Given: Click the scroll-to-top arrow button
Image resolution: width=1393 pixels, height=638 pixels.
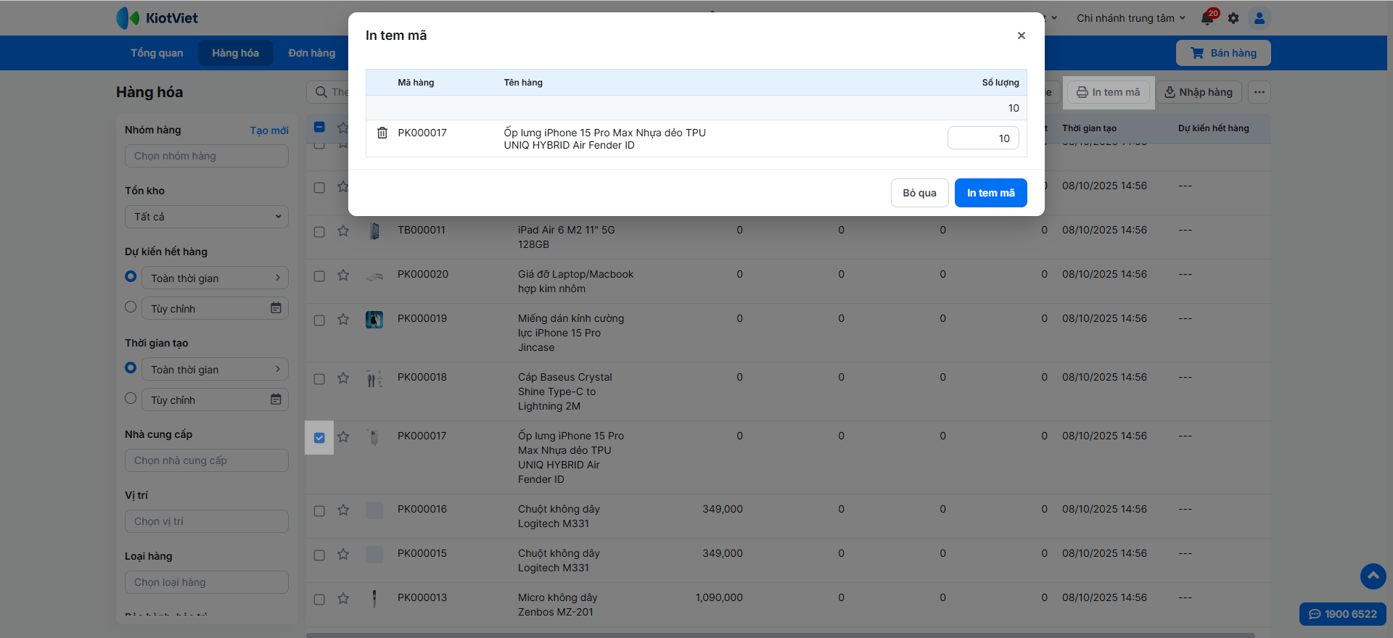Looking at the screenshot, I should click(x=1373, y=576).
